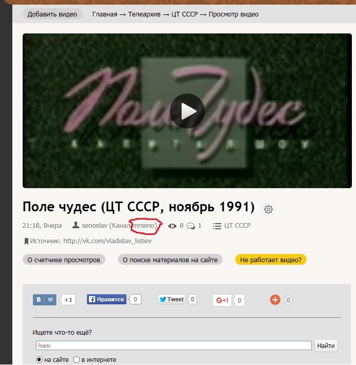Select the на сайте radio button
Image resolution: width=356 pixels, height=365 pixels.
point(39,360)
